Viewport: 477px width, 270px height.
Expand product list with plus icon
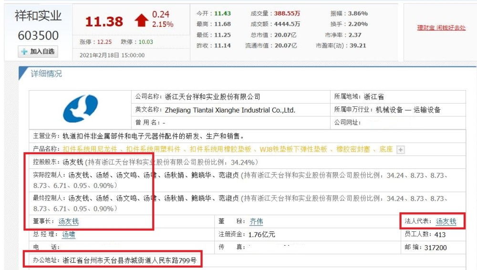click(x=401, y=149)
